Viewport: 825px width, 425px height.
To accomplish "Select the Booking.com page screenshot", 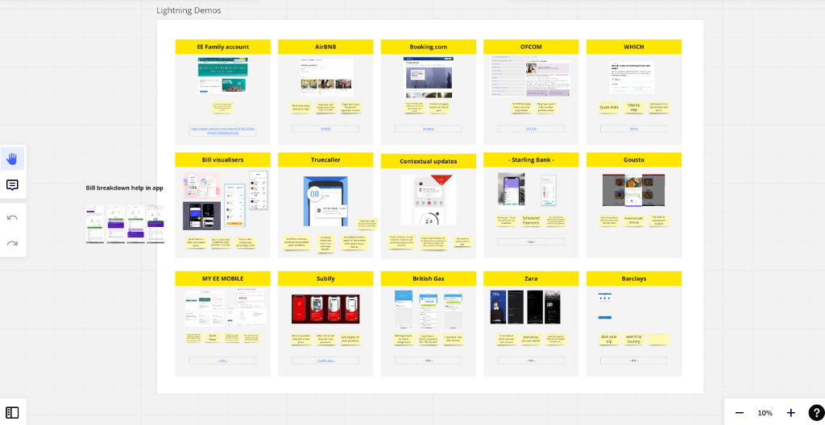I will [429, 77].
